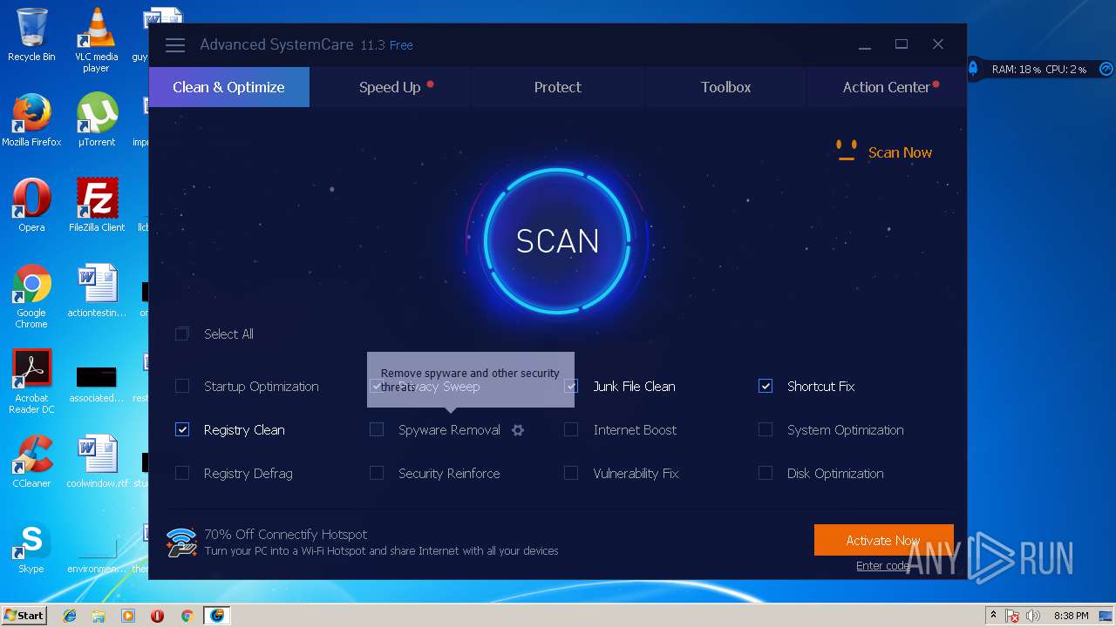Open the Toolbox tab
This screenshot has height=627, width=1116.
pos(725,87)
